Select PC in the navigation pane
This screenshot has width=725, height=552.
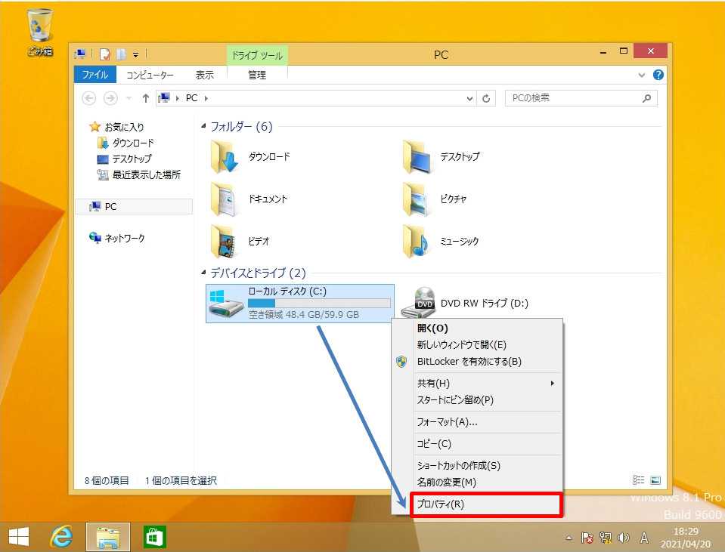(x=134, y=206)
